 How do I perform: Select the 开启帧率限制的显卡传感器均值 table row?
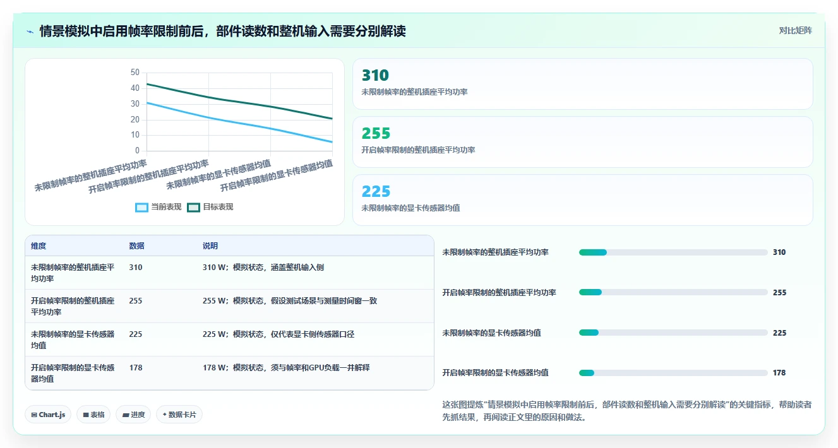coord(229,373)
